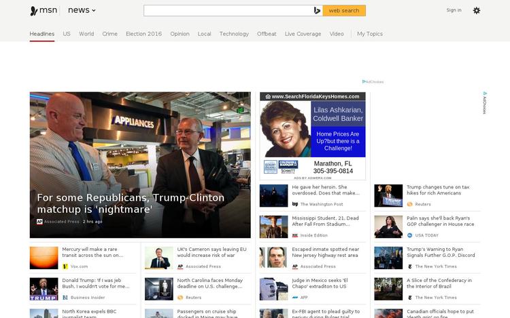Click the Washington Post source icon
The width and height of the screenshot is (510, 318).
(x=295, y=204)
